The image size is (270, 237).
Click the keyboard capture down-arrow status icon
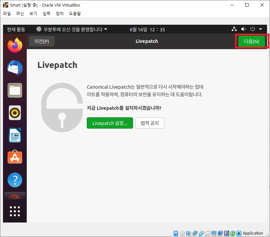click(239, 233)
